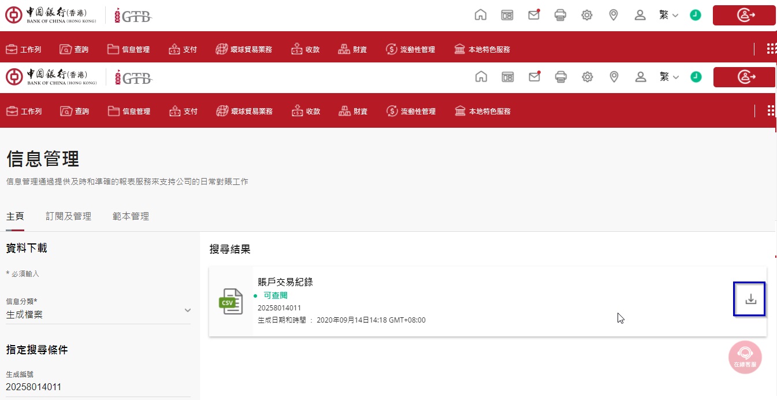777x400 pixels.
Task: Go to home via the lower header's house icon
Action: coord(481,77)
